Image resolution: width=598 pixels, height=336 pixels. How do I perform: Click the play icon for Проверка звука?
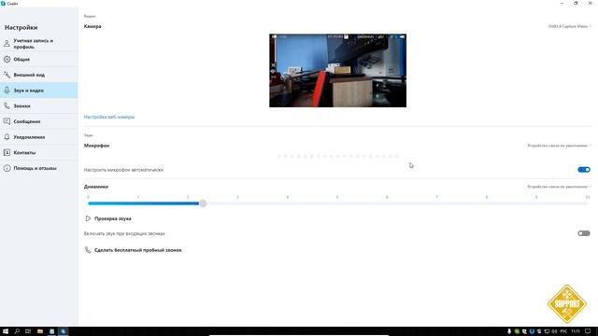click(88, 218)
